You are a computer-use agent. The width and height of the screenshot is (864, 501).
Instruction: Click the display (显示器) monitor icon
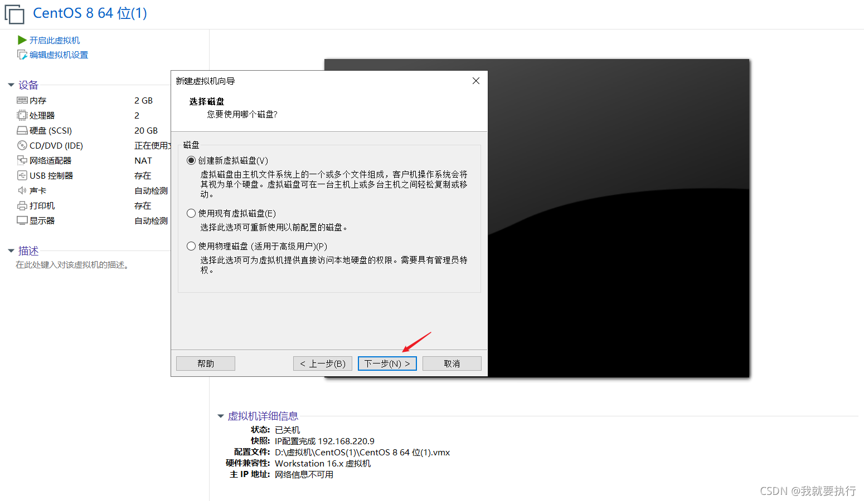click(22, 220)
